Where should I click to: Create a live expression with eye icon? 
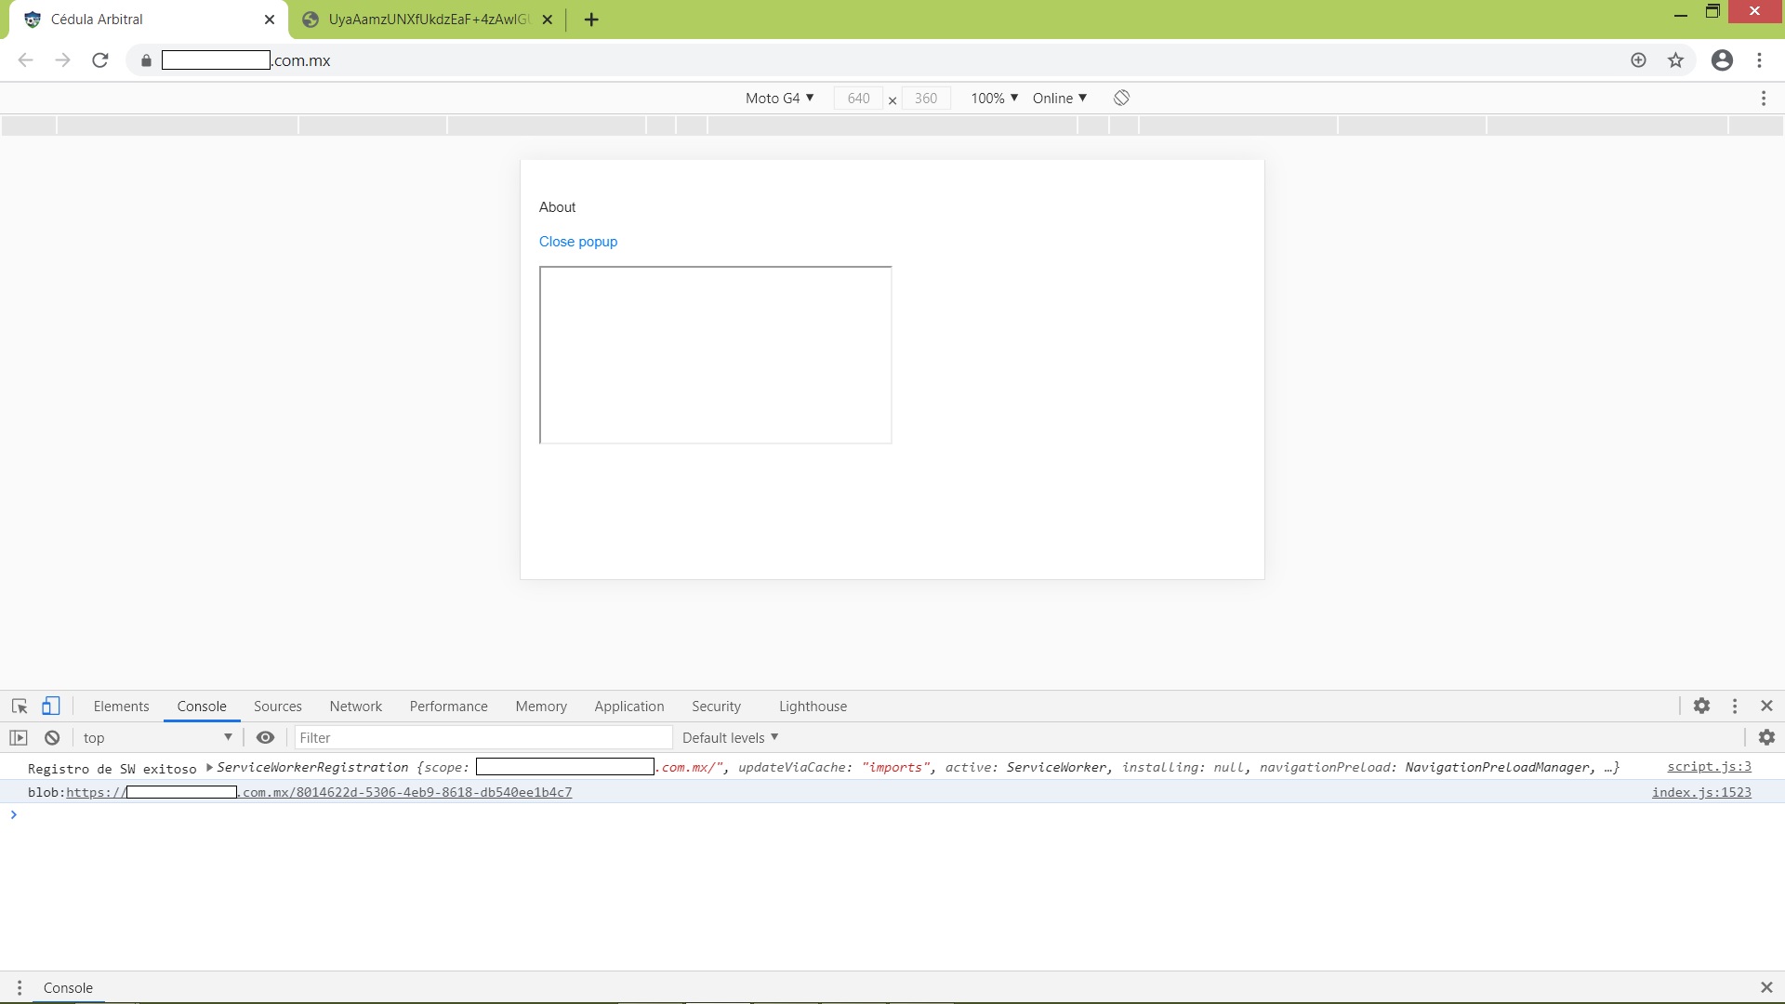pos(265,737)
